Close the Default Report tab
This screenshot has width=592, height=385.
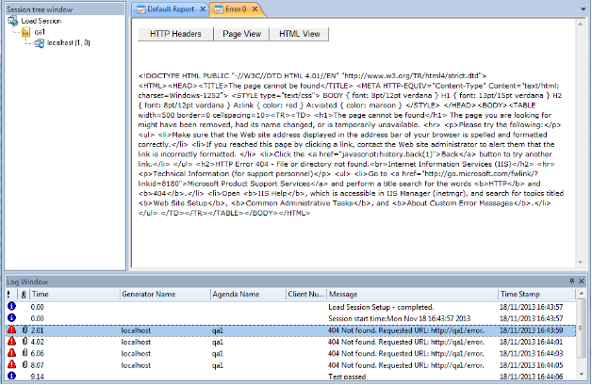click(x=203, y=9)
